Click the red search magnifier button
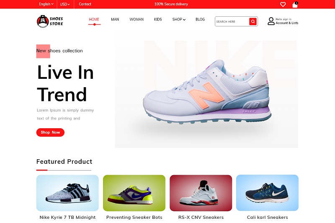Screen dimensions: 335x223 (253, 21)
